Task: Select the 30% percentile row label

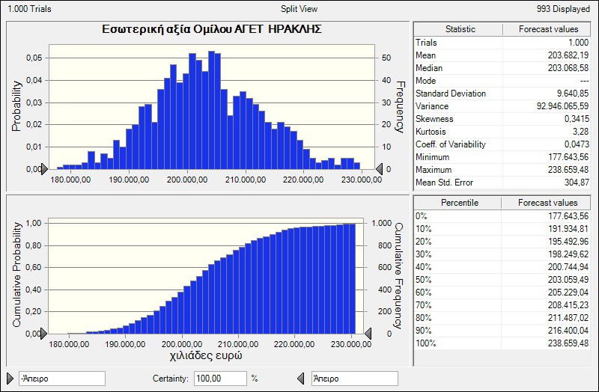Action: (x=423, y=254)
